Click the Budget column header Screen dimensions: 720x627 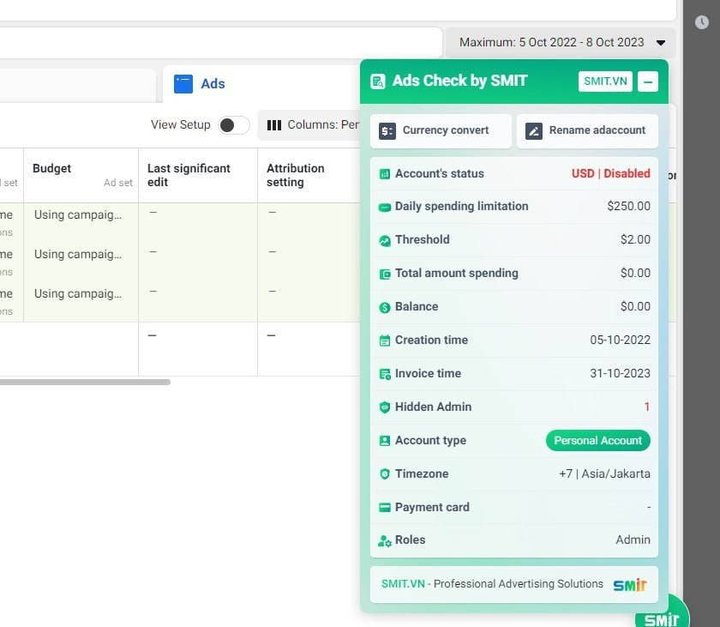pos(81,176)
